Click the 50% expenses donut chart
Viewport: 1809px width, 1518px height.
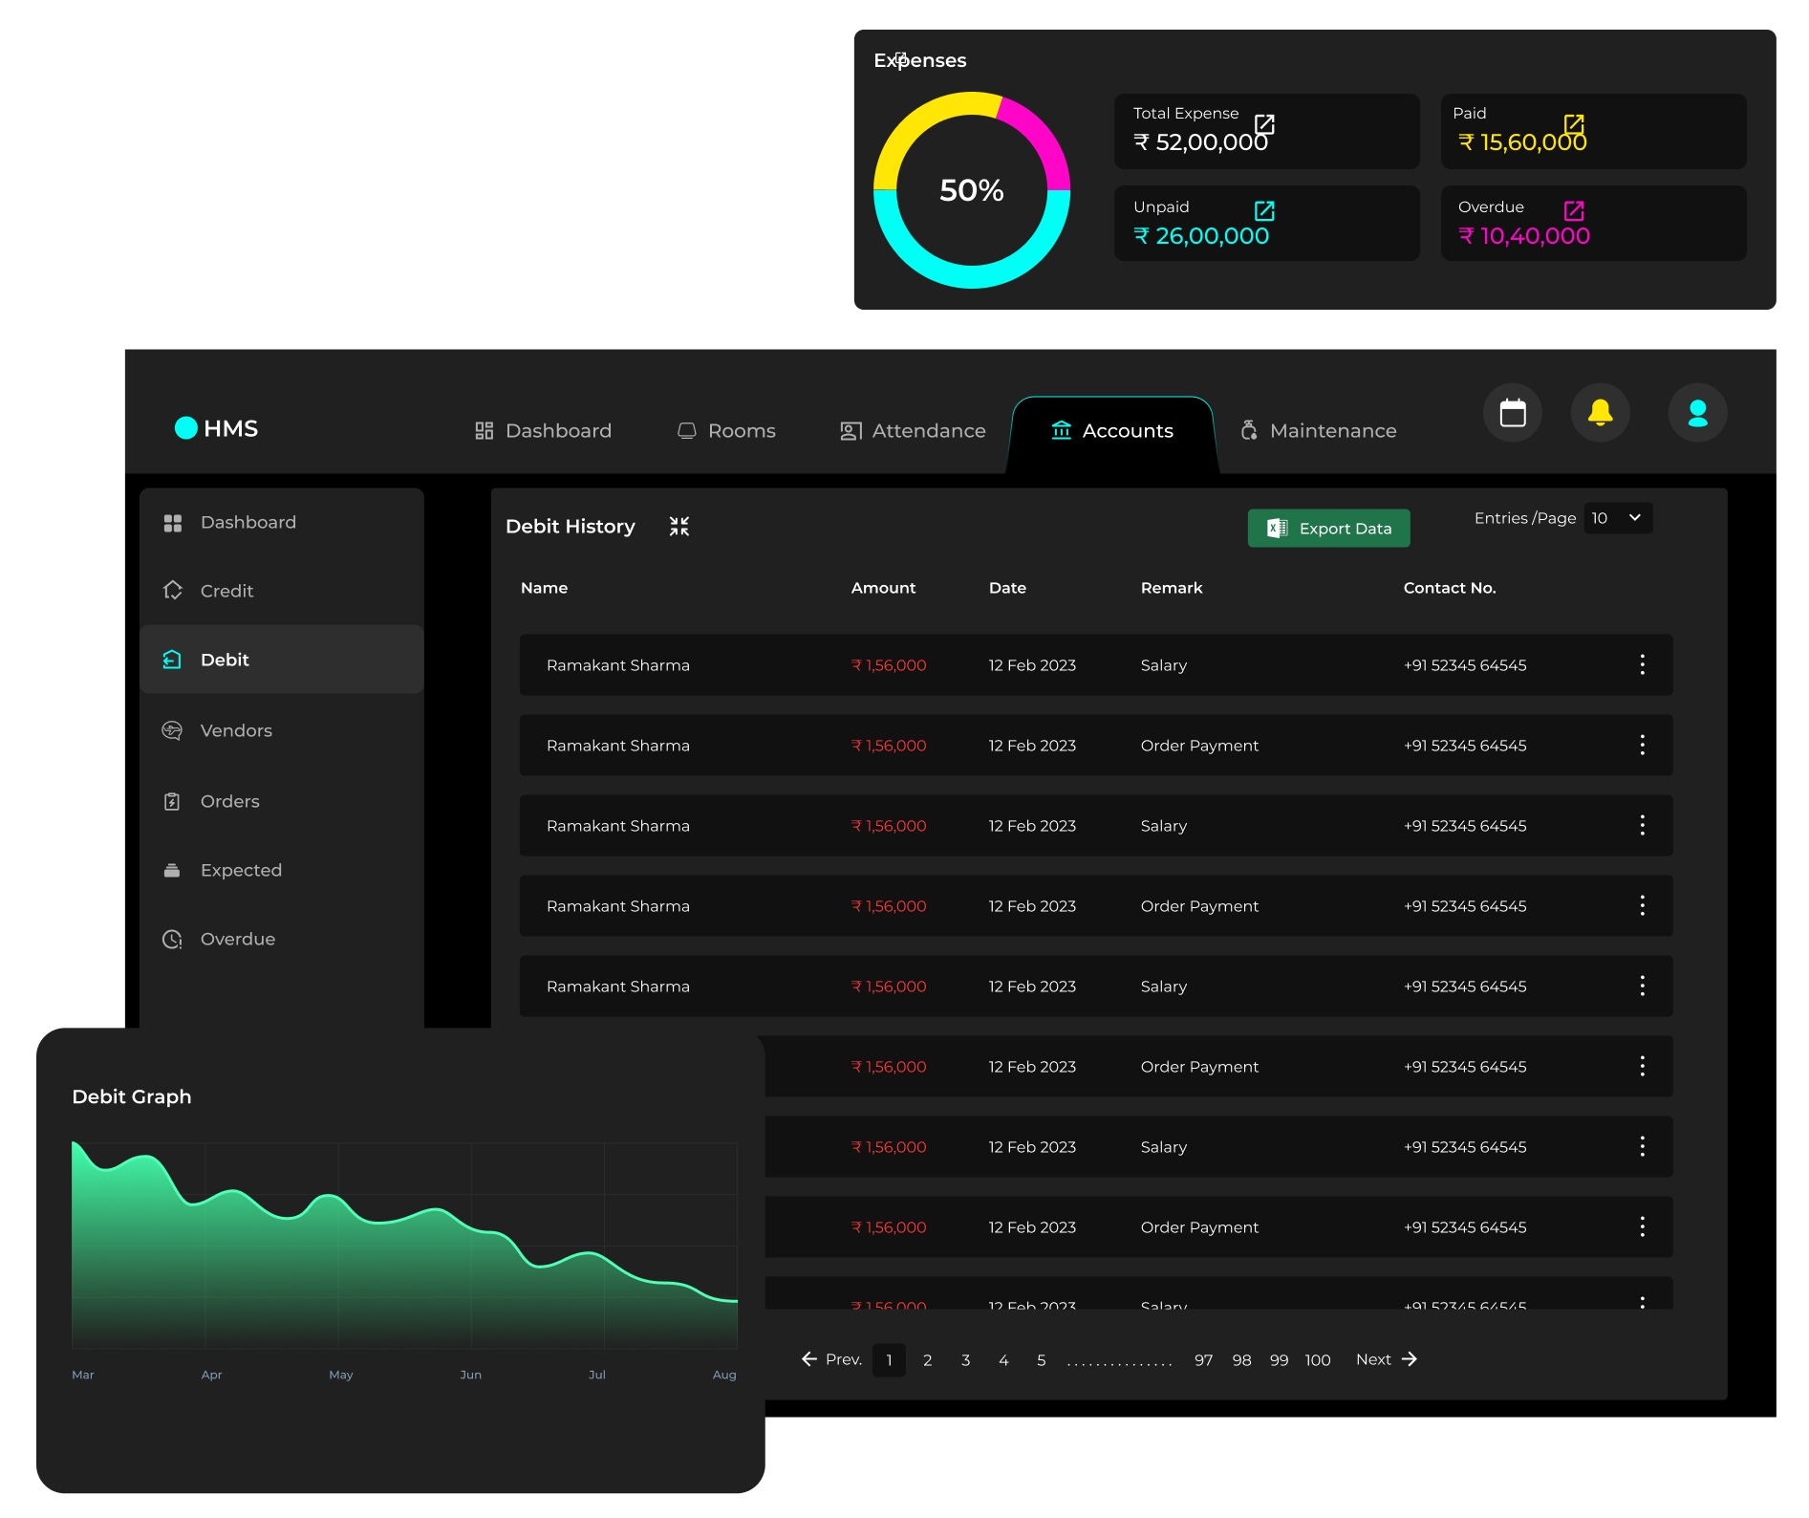coord(972,190)
